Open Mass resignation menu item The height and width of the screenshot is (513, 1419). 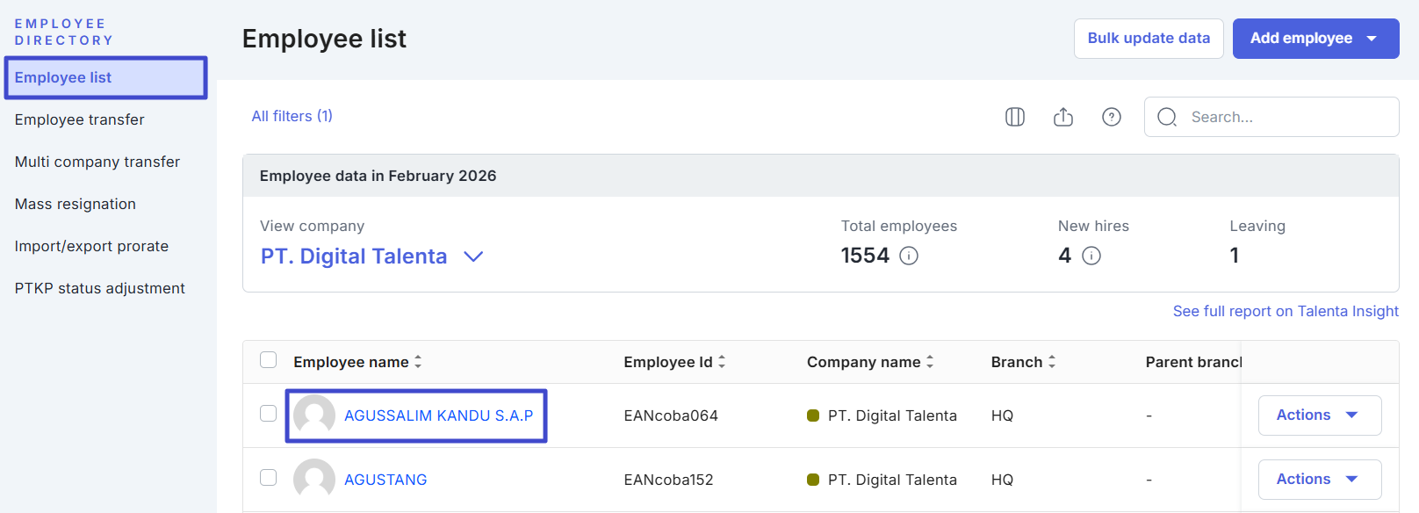click(x=76, y=204)
